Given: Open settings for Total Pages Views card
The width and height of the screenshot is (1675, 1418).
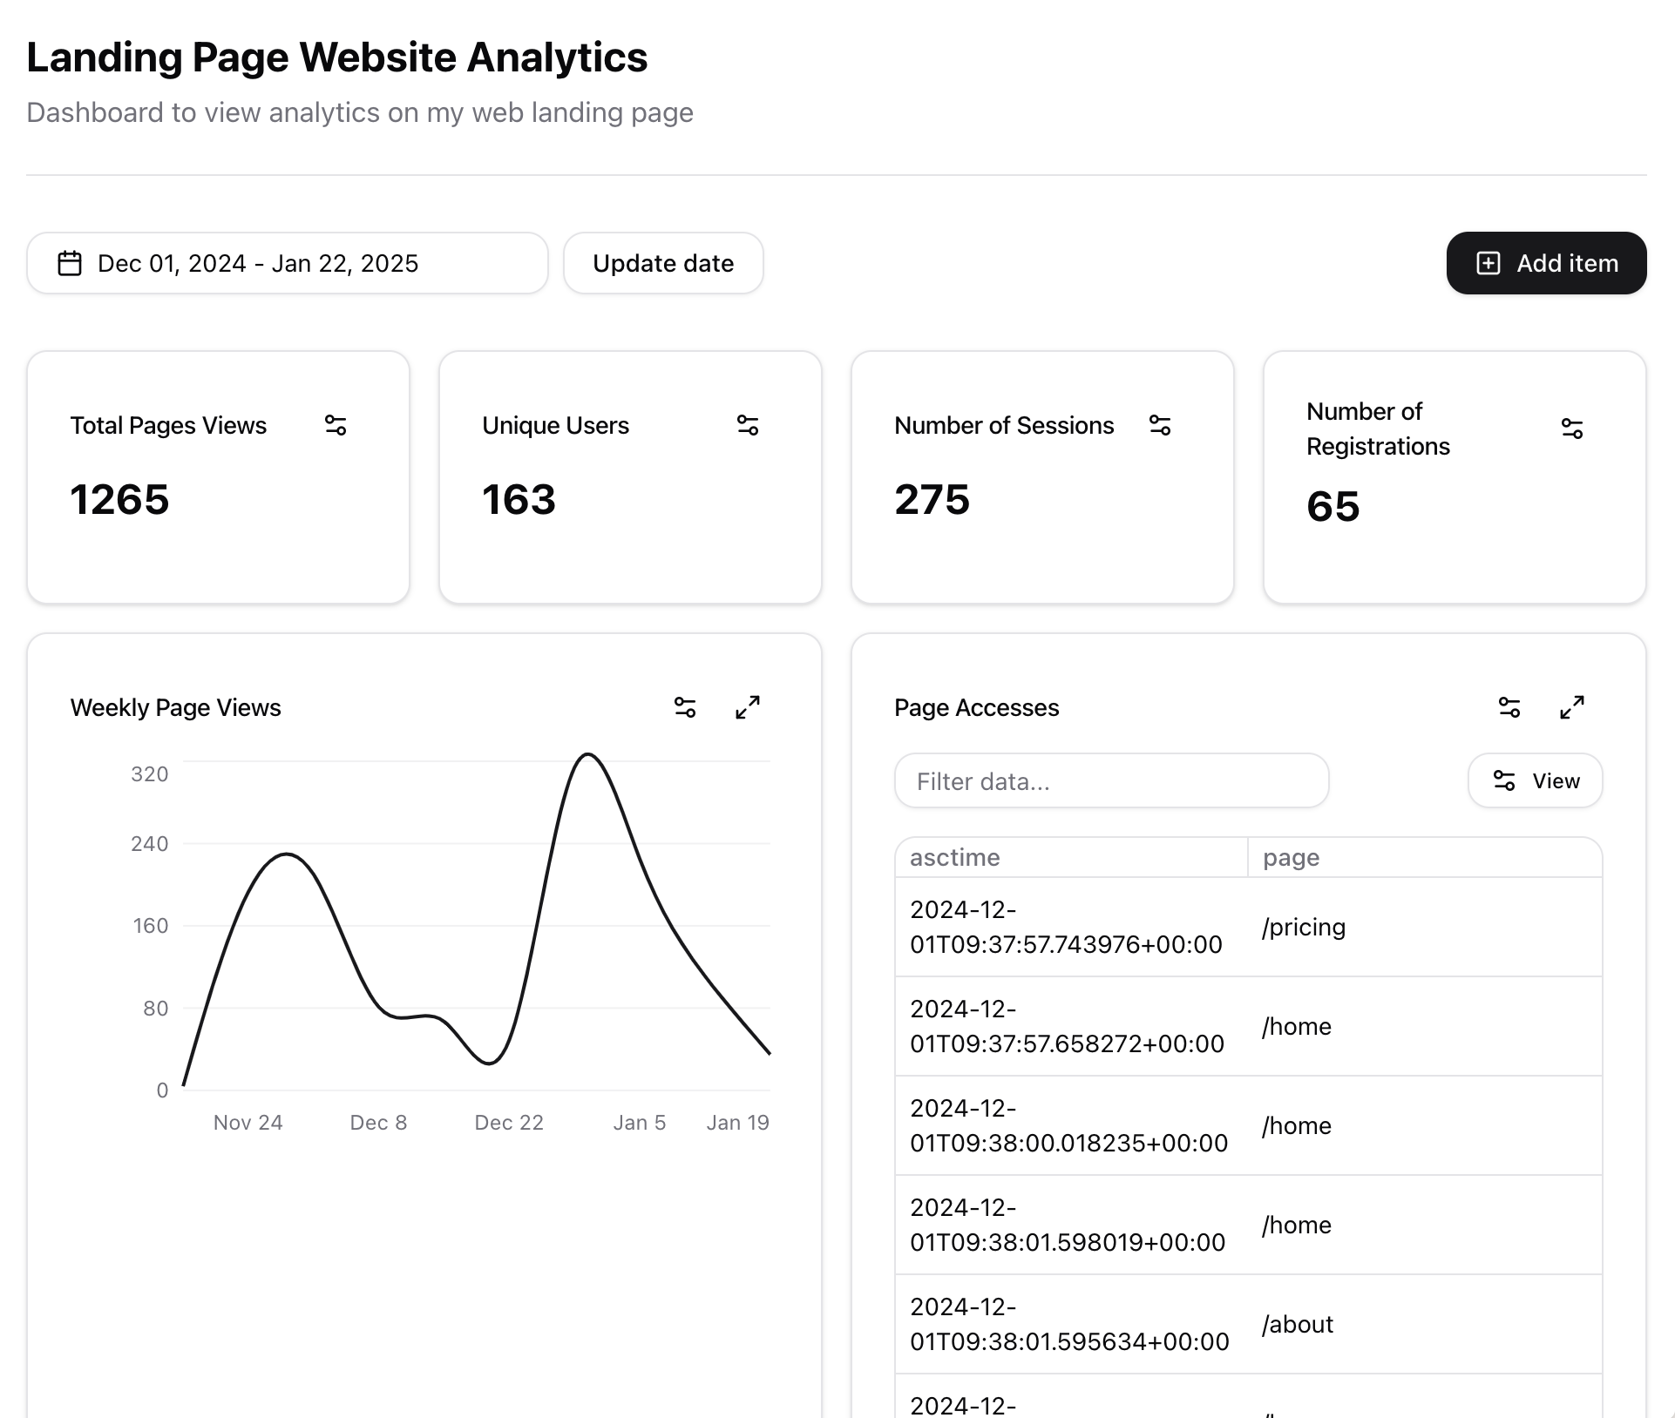Looking at the screenshot, I should click(336, 425).
